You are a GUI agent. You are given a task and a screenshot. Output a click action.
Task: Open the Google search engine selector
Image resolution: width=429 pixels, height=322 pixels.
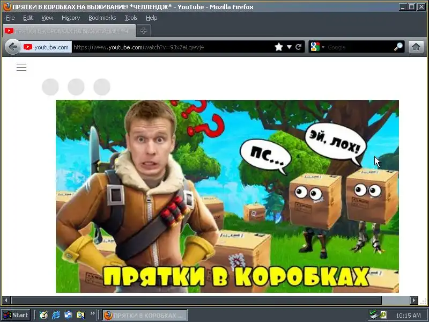317,47
